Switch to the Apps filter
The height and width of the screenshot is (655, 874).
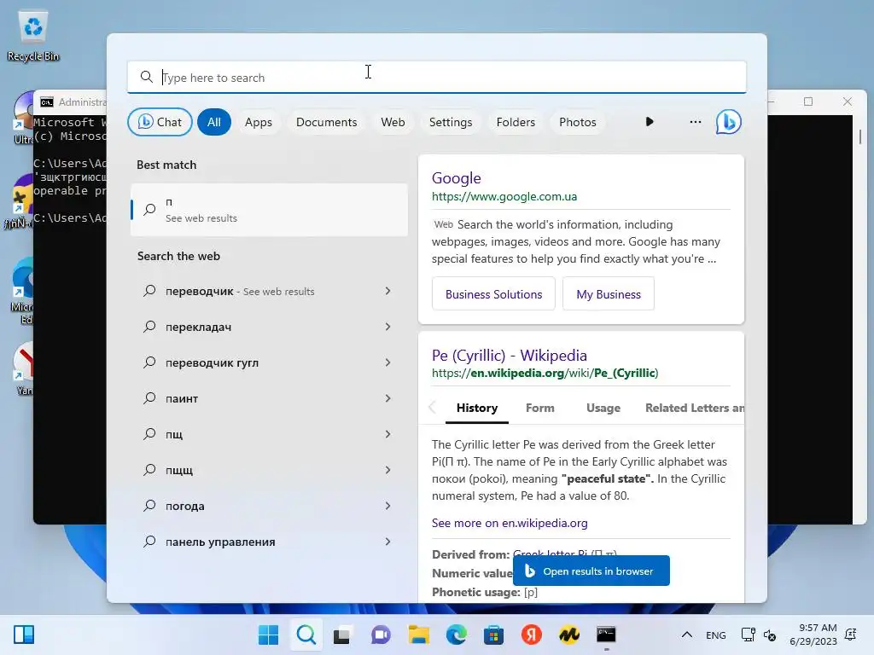tap(259, 122)
